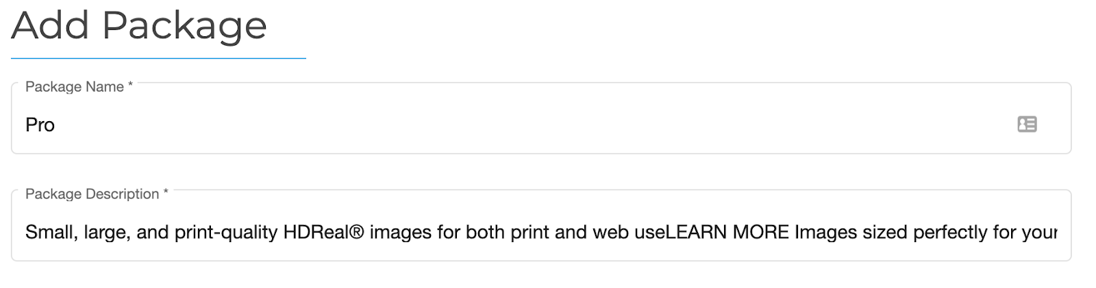Click the asterisk beside Package Description label
Image resolution: width=1096 pixels, height=288 pixels.
pos(165,193)
